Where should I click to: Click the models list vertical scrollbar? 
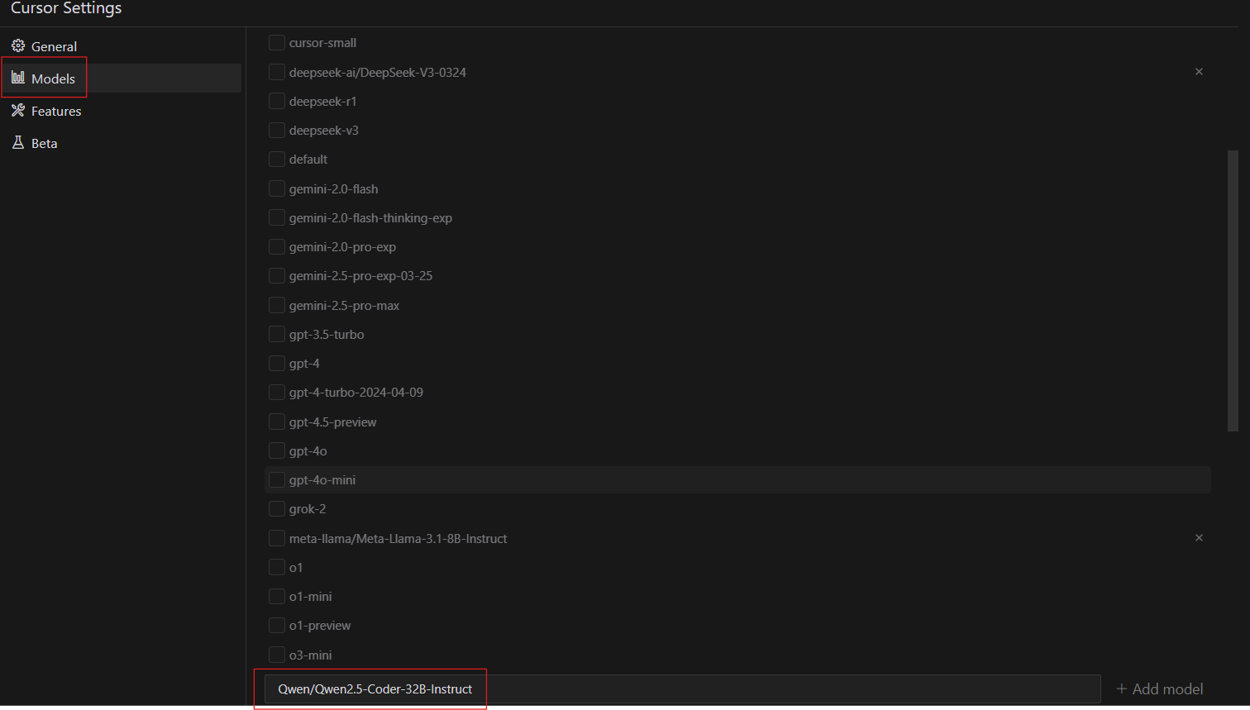coord(1233,290)
